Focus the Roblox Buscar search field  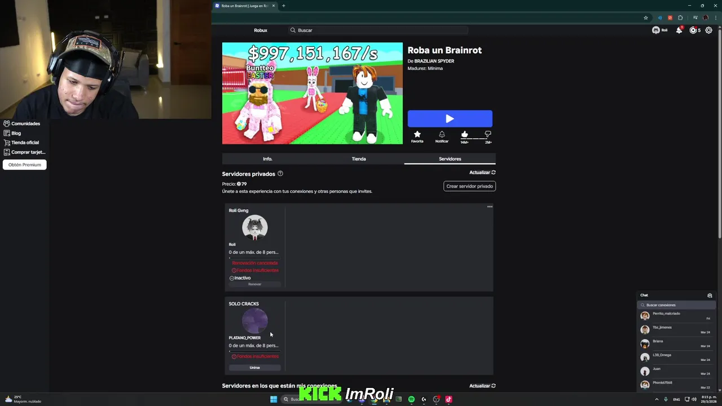tap(378, 30)
